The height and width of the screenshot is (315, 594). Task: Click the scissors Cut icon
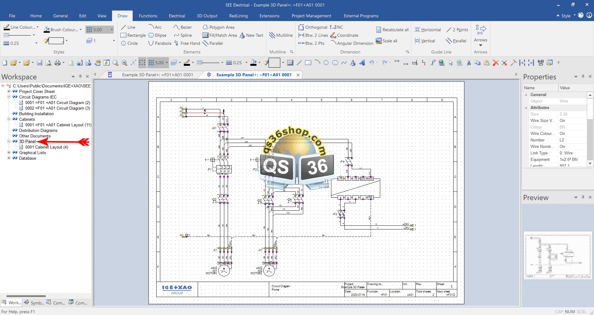469,63
